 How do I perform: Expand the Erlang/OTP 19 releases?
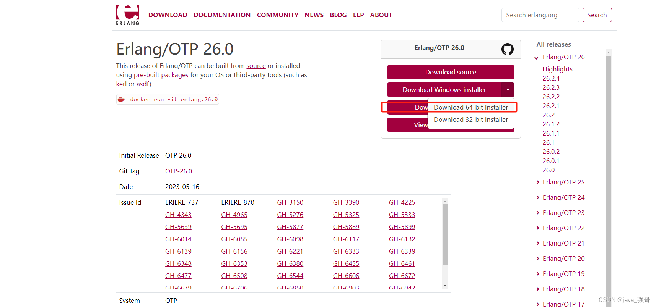tap(538, 274)
